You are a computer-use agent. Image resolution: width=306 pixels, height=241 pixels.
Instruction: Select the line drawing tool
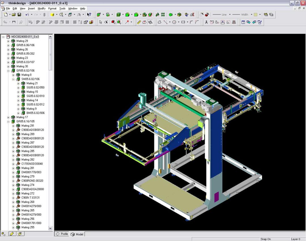click(165, 22)
